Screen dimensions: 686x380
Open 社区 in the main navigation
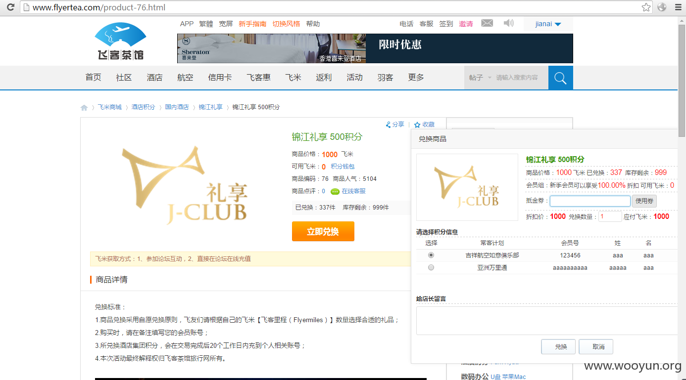pyautogui.click(x=124, y=78)
